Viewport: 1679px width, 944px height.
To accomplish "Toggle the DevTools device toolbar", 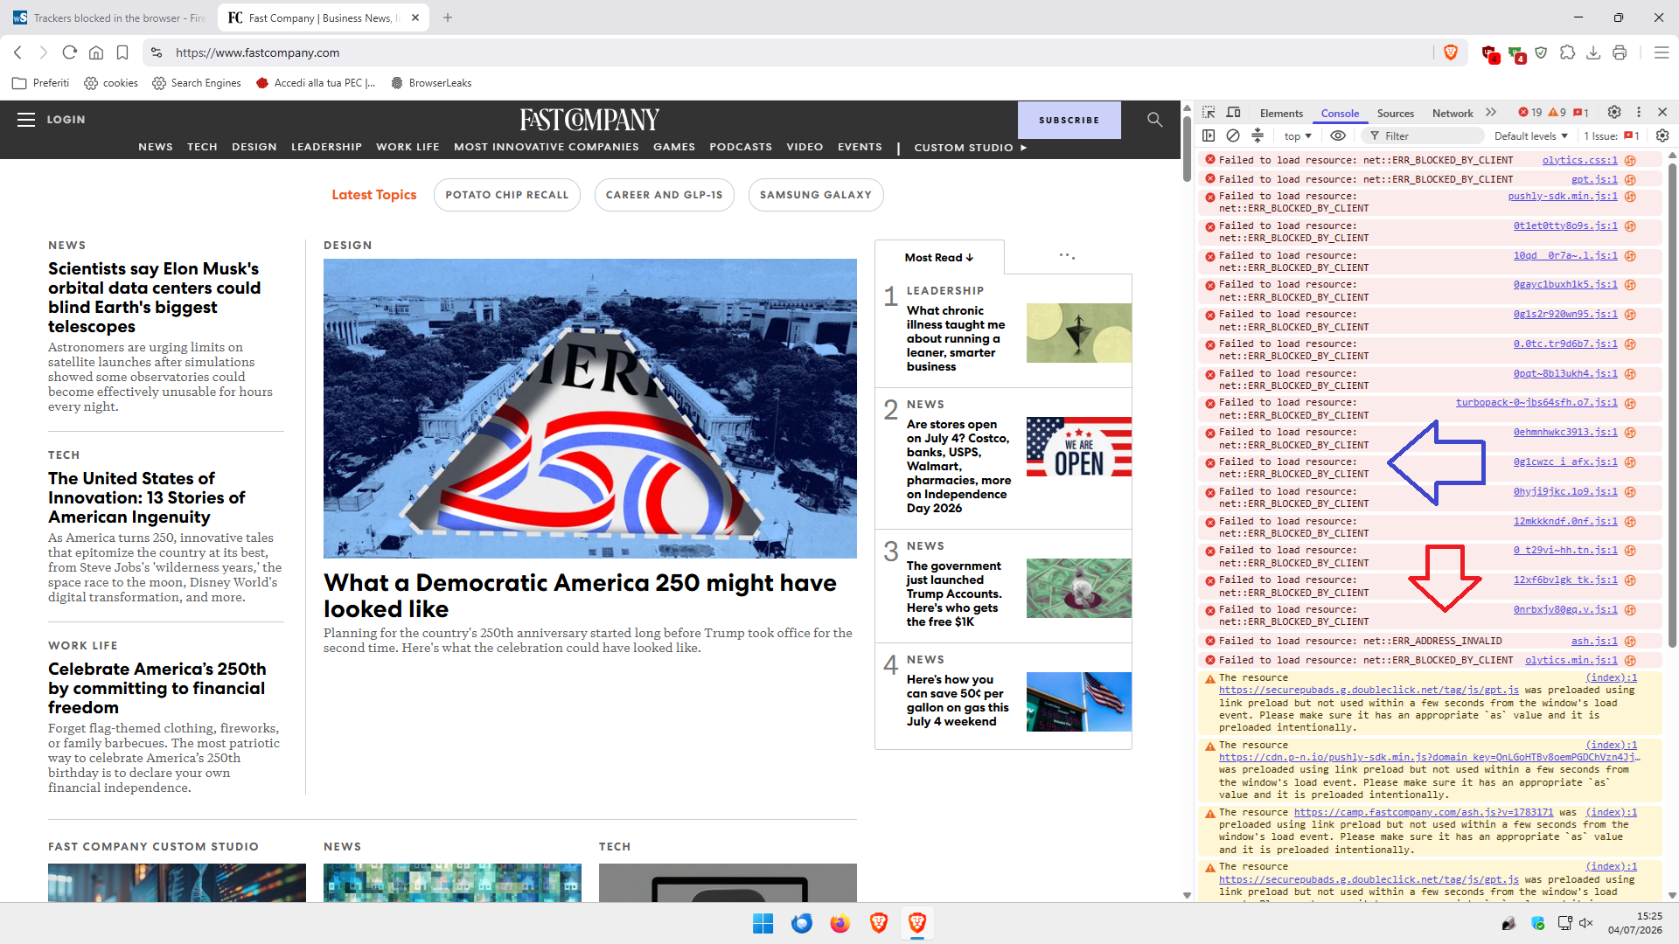I will (1234, 113).
